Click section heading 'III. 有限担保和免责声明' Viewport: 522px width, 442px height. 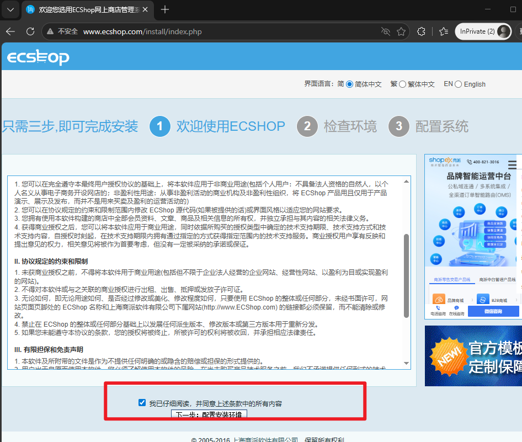49,349
